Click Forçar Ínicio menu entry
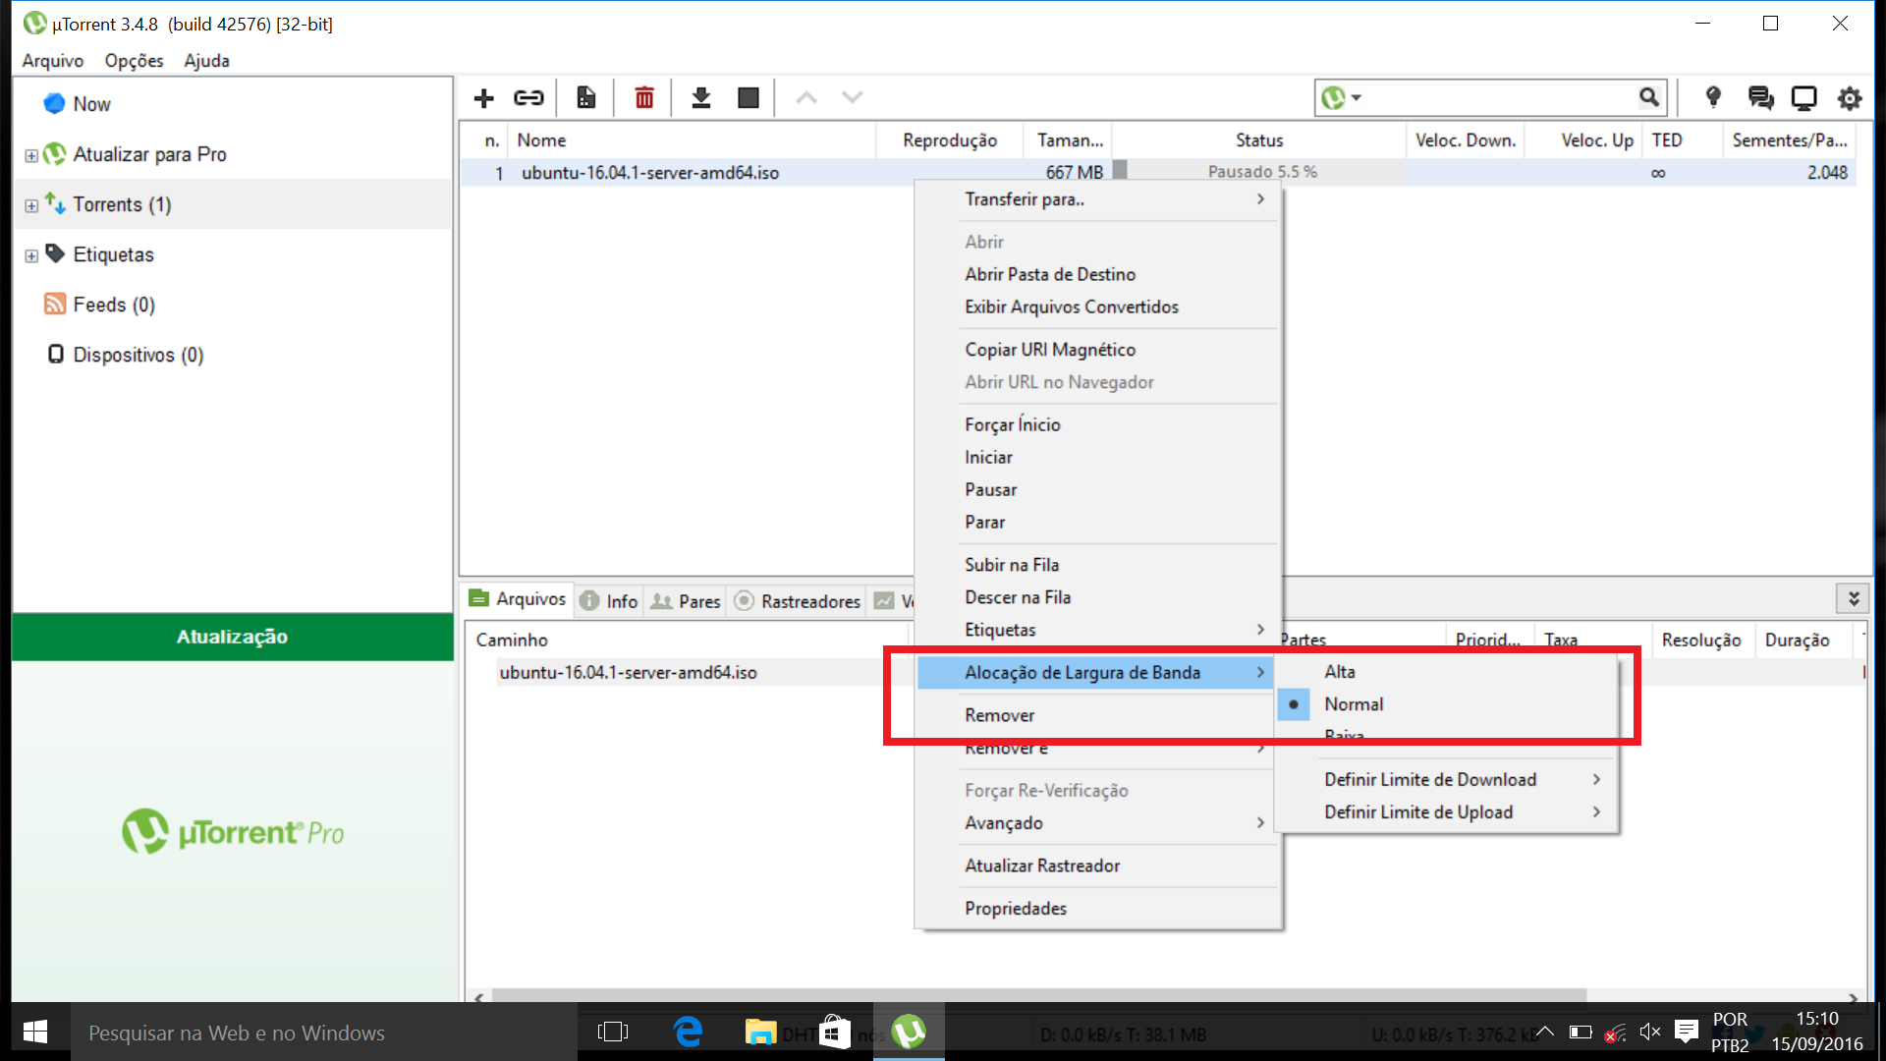Image resolution: width=1886 pixels, height=1061 pixels. point(1097,424)
